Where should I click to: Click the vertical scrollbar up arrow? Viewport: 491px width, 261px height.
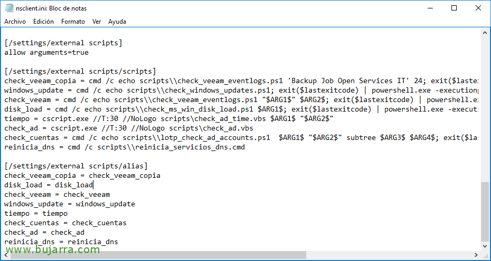click(486, 32)
